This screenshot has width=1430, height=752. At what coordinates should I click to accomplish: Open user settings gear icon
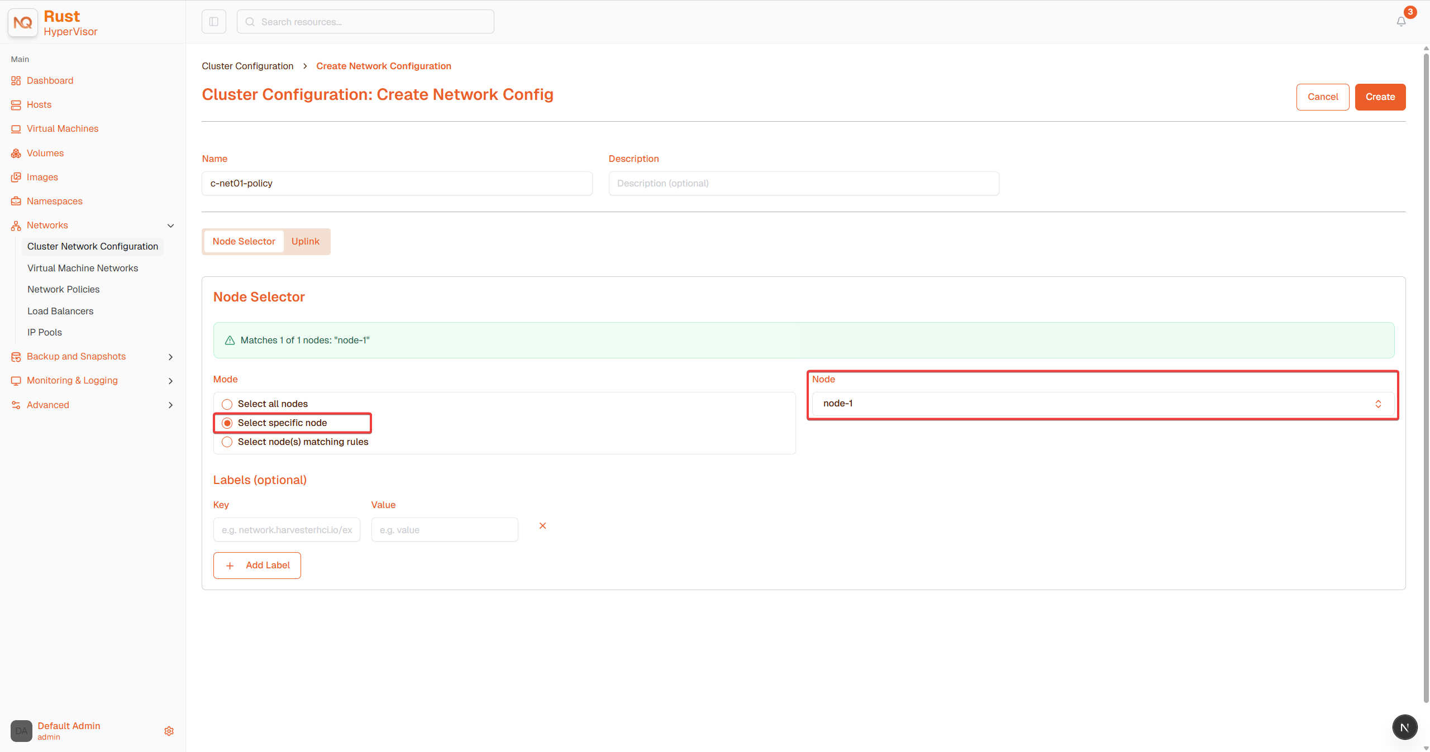pyautogui.click(x=169, y=731)
